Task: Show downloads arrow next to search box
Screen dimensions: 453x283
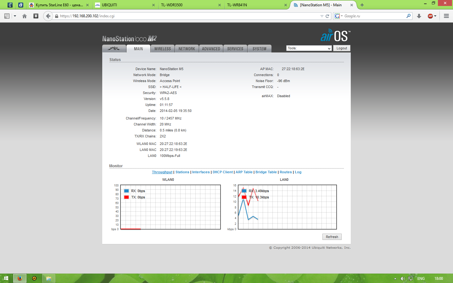Action: 419,16
